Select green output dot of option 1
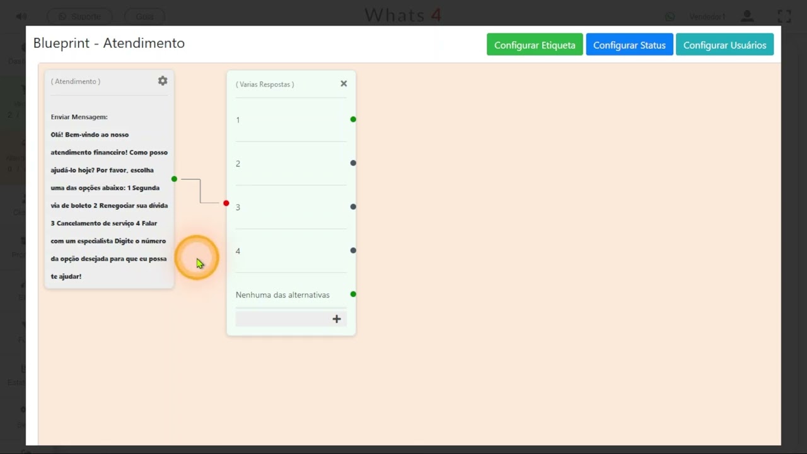Image resolution: width=807 pixels, height=454 pixels. click(353, 119)
